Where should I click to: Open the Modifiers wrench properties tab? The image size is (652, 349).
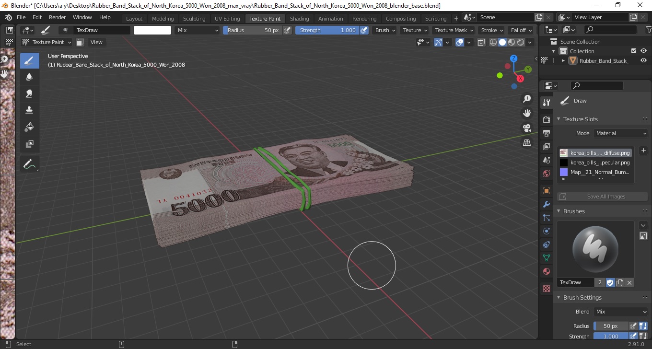point(546,204)
